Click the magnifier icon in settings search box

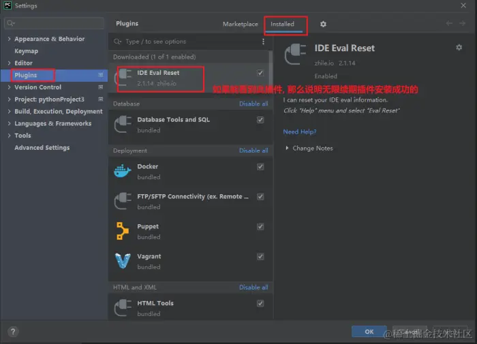click(x=10, y=23)
